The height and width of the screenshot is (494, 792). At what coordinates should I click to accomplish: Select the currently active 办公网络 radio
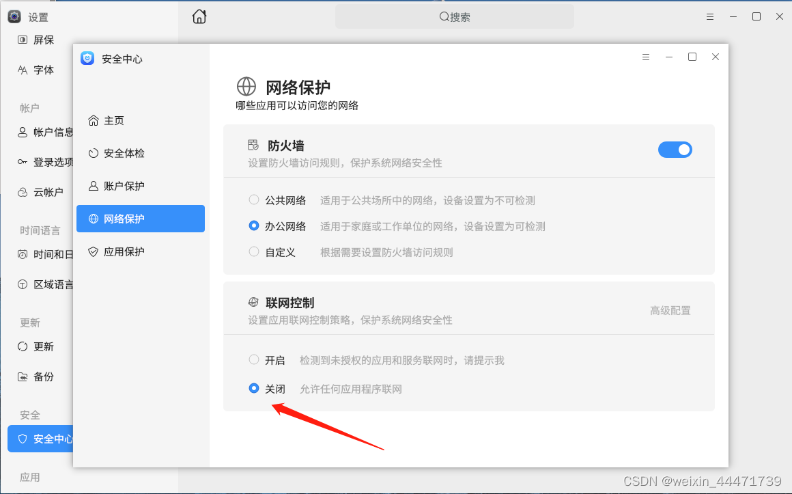click(x=253, y=225)
